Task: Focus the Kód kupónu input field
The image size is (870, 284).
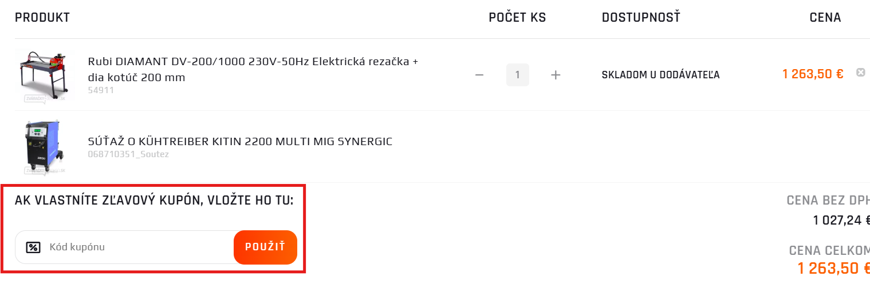Action: [137, 247]
